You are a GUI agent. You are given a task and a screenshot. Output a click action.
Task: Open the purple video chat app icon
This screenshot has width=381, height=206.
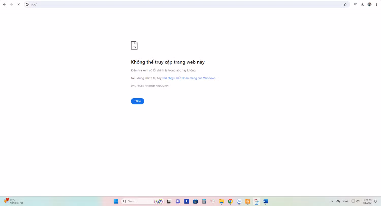178,201
